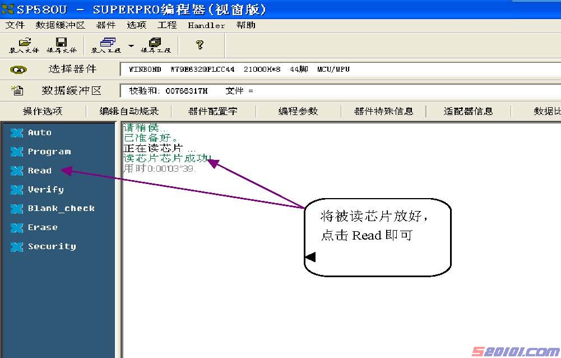Expand the dropdown arrow beside 装入工程

click(131, 45)
